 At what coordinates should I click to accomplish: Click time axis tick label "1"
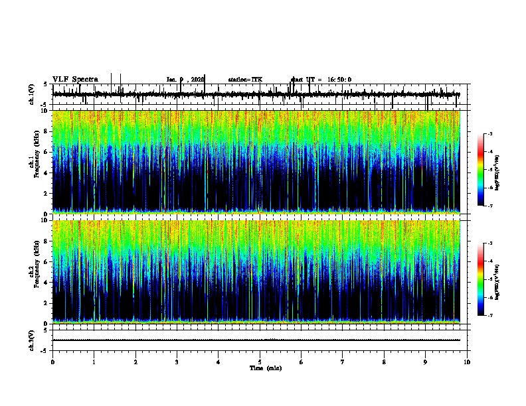click(x=94, y=362)
